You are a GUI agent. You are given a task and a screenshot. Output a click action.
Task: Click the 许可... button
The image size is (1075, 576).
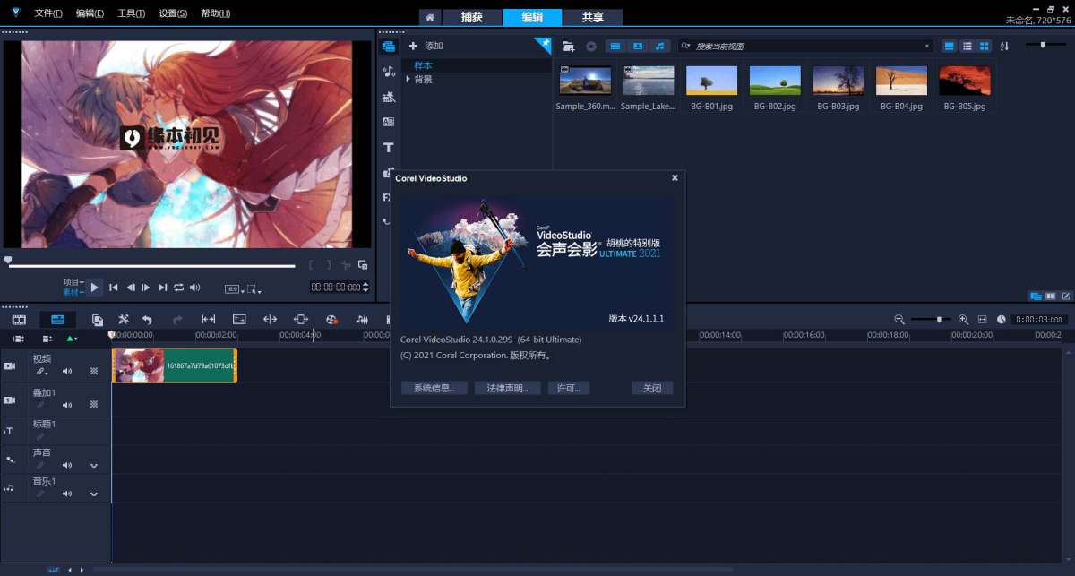(568, 389)
